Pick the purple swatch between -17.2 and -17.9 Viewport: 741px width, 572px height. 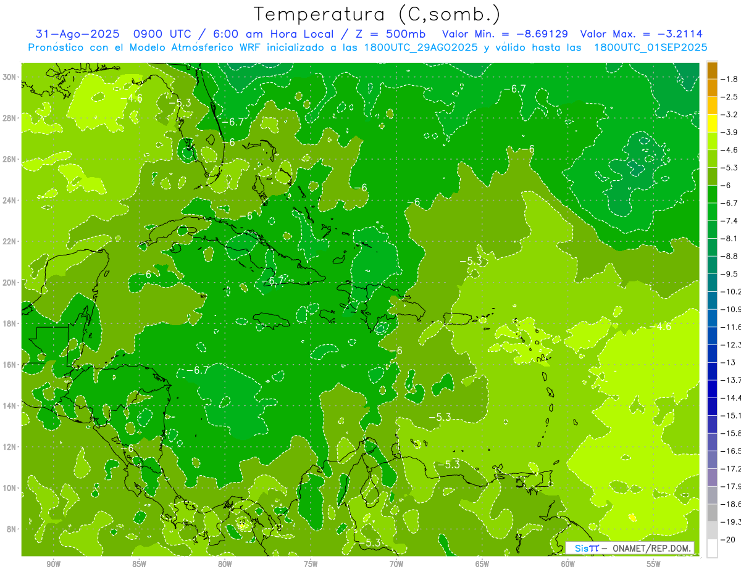click(712, 477)
